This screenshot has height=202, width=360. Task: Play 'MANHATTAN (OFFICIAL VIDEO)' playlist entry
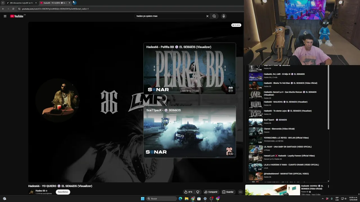click(x=287, y=175)
